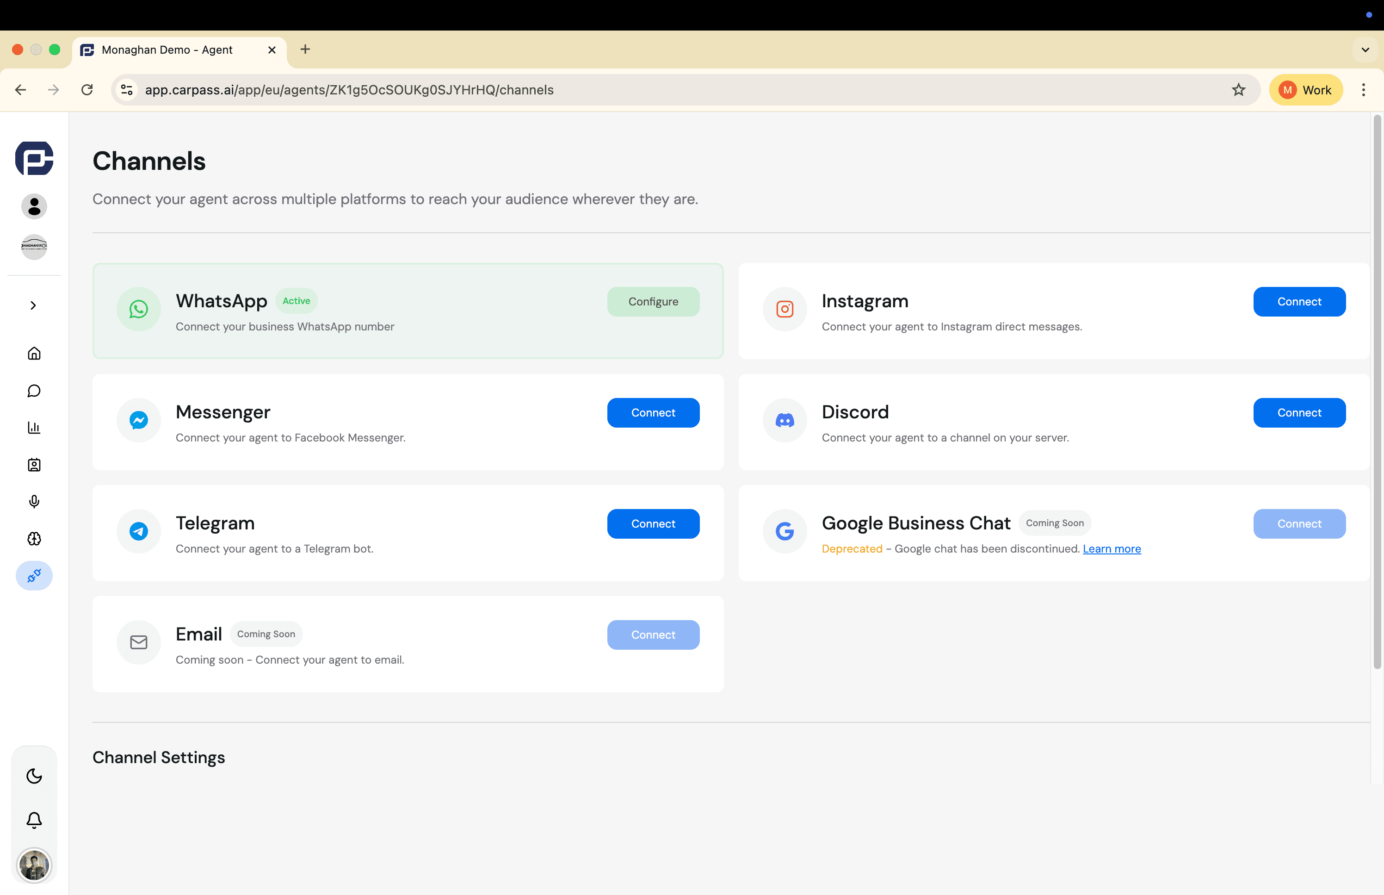Open the user profile picture at sidebar bottom
The height and width of the screenshot is (895, 1384).
click(x=34, y=865)
